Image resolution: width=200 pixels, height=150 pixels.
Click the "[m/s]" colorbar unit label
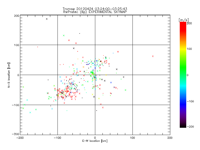click(x=183, y=20)
